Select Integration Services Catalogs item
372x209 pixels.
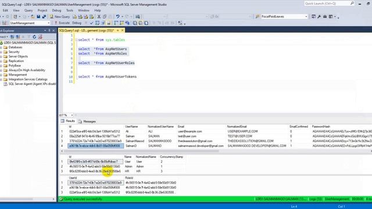point(28,80)
